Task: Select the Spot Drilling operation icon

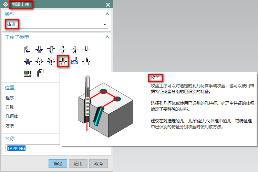Action: click(39, 50)
